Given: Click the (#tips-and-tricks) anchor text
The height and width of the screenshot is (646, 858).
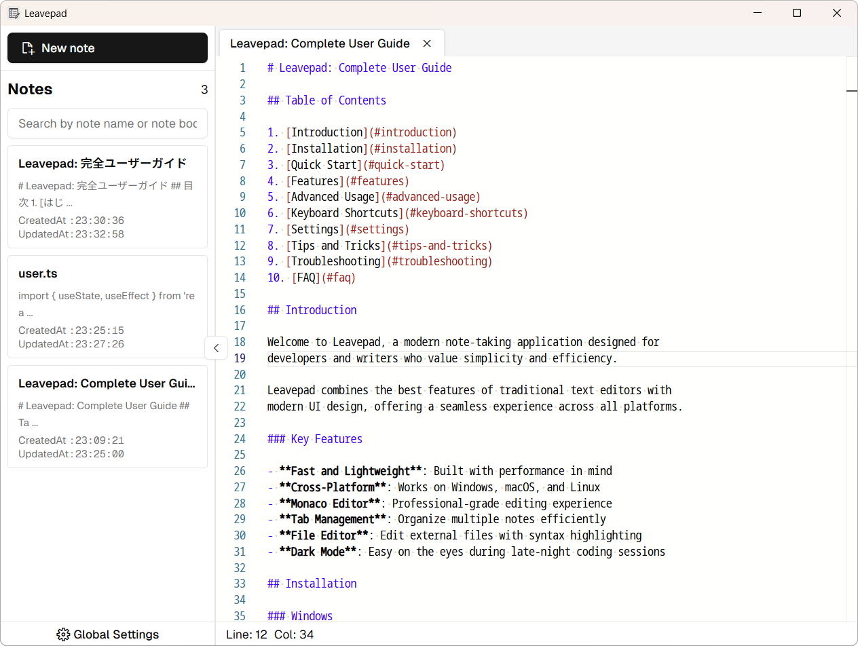Looking at the screenshot, I should (x=439, y=246).
